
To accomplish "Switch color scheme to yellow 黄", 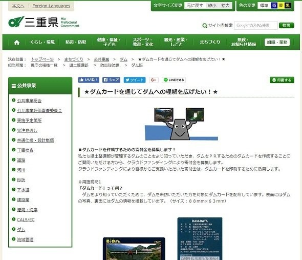I will pos(281,6).
